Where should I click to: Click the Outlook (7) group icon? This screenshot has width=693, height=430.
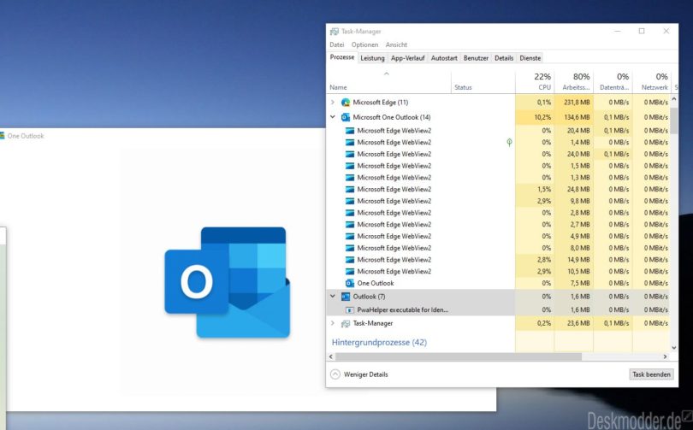[x=345, y=297]
